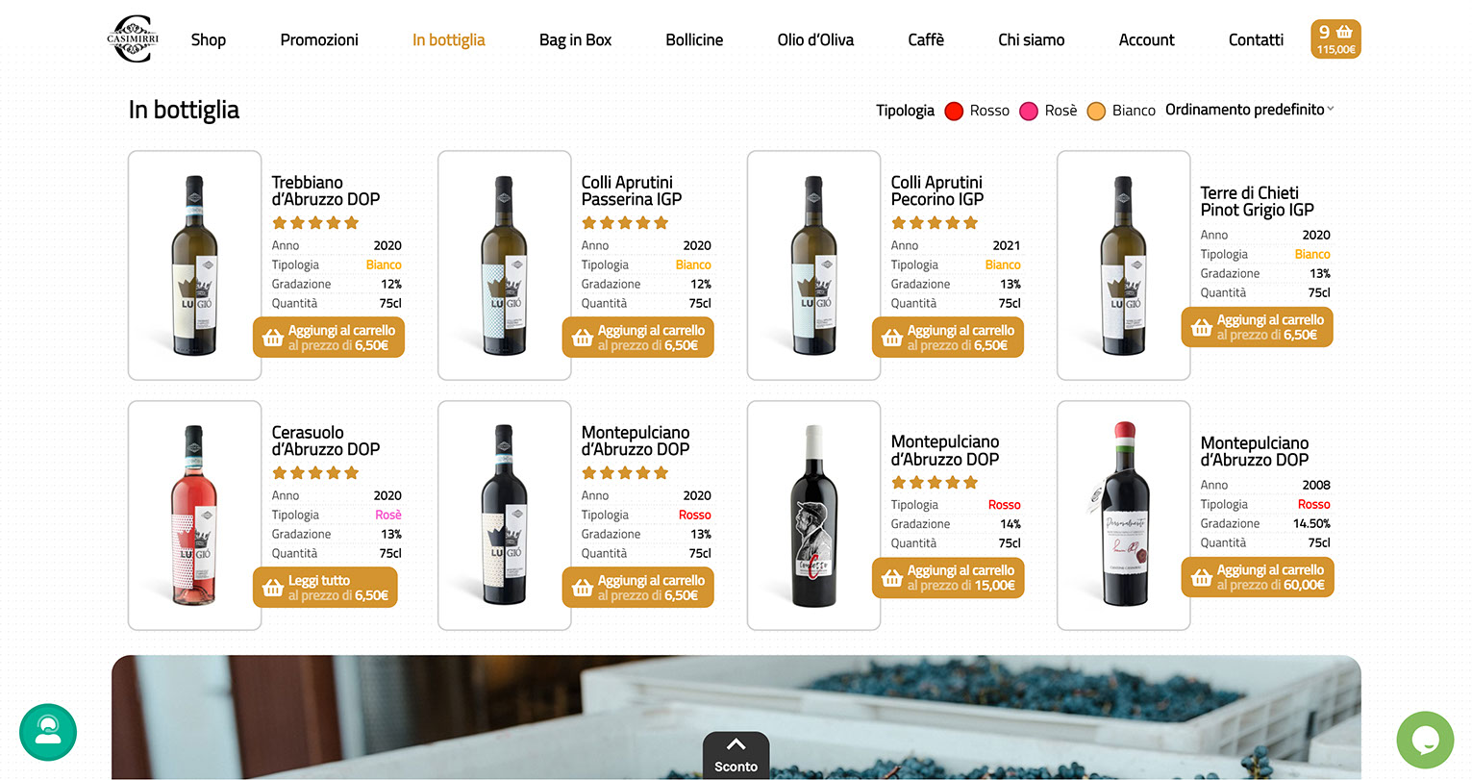Open the green chat bubble widget
The image size is (1472, 780).
[x=1425, y=740]
